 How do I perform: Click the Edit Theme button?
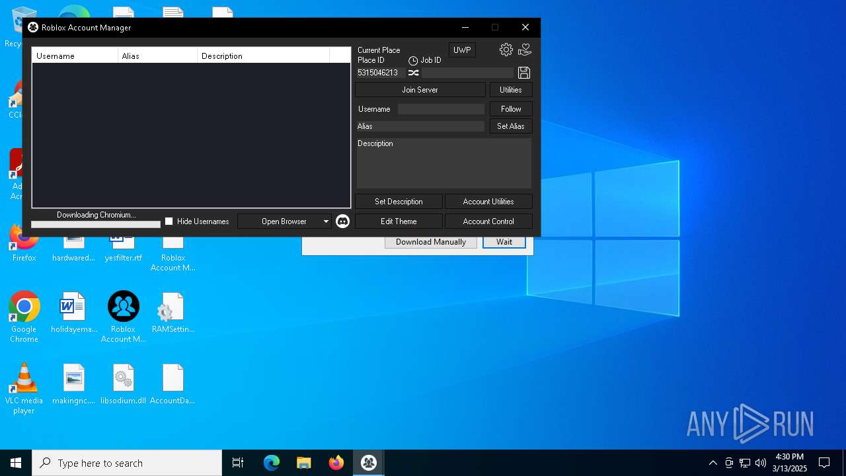tap(399, 221)
